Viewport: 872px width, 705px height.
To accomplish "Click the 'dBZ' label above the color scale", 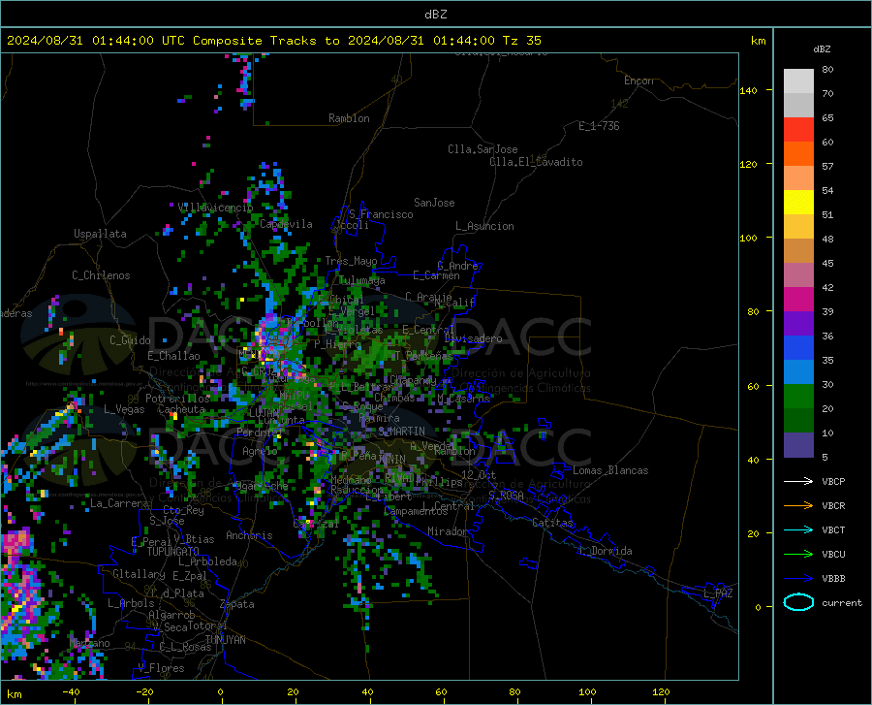I will click(822, 48).
